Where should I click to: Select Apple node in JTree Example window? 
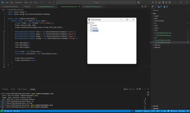click(x=95, y=25)
